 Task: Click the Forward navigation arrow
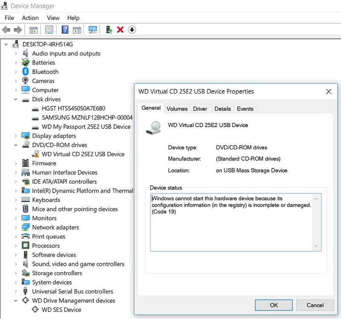[17, 29]
